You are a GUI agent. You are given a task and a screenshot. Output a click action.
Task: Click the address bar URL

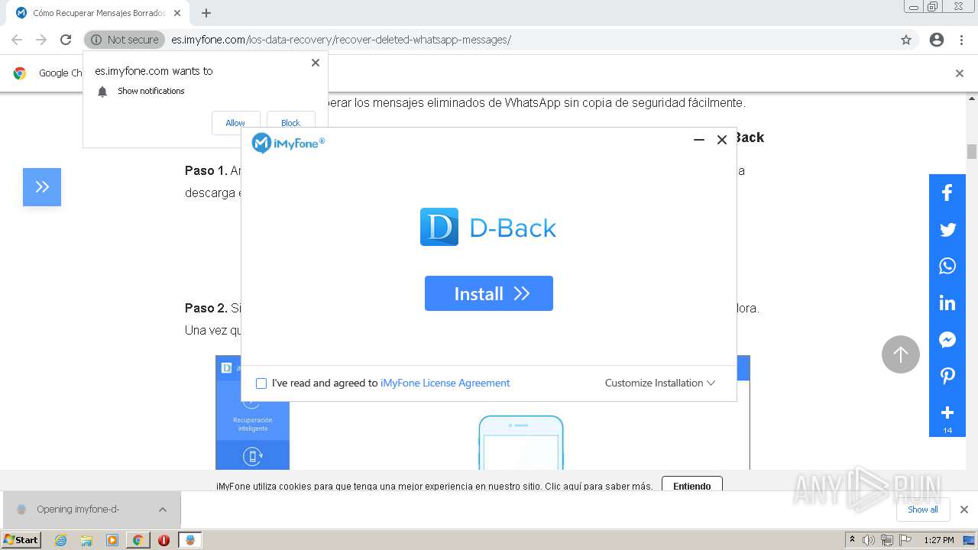[x=341, y=40]
